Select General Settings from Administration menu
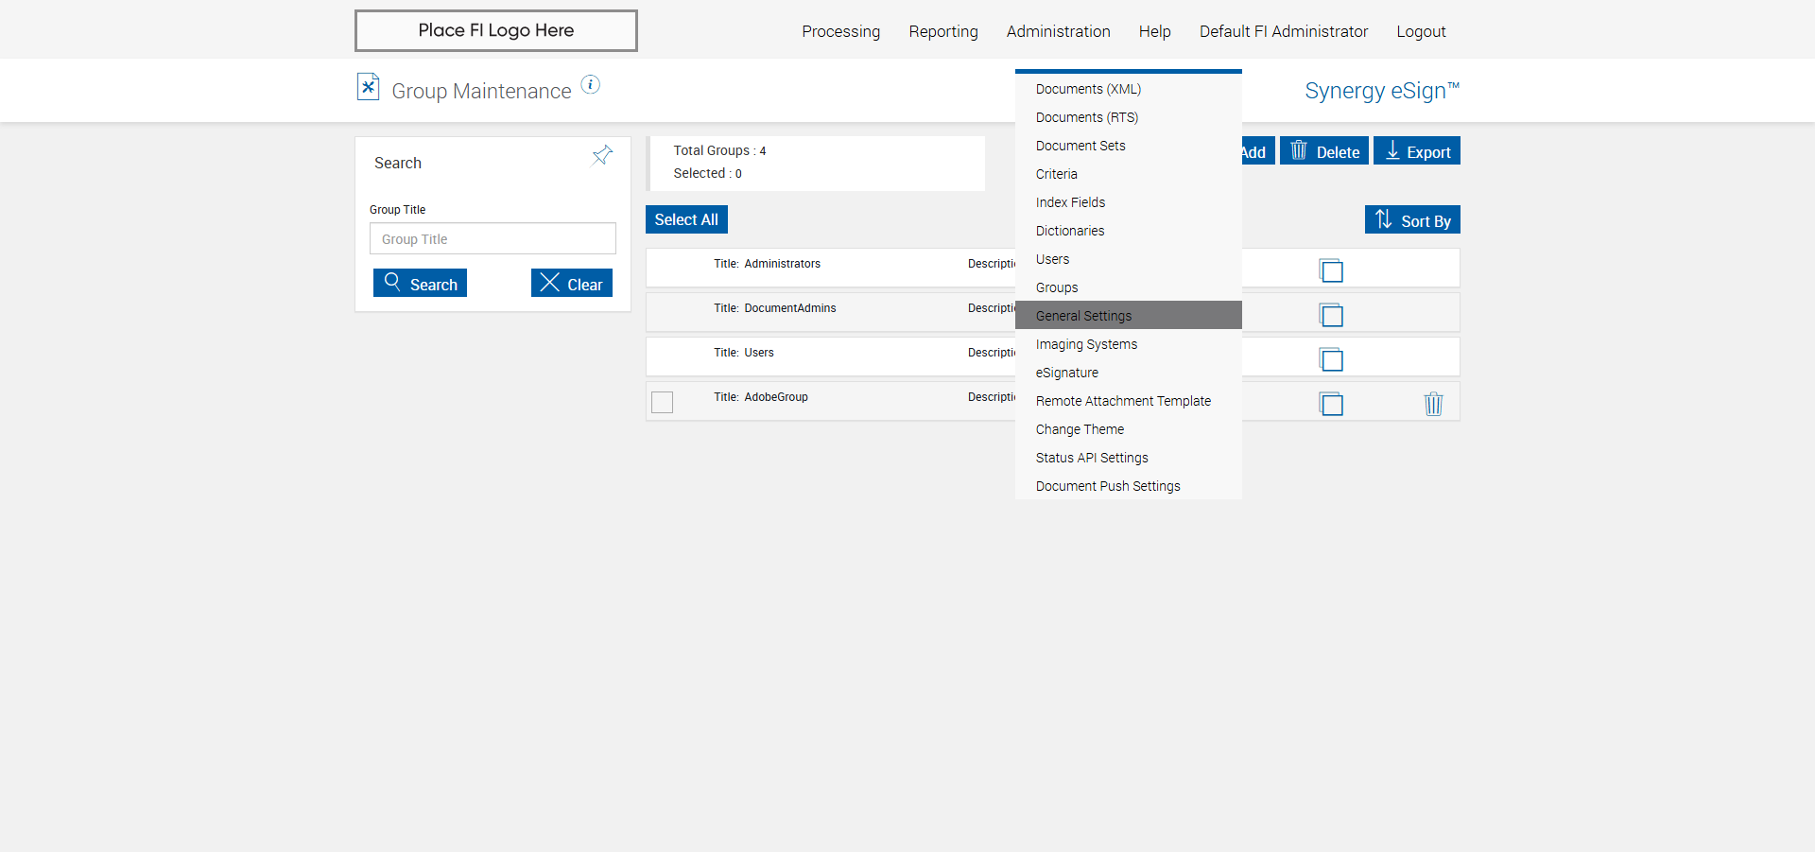Screen dimensions: 1815x852 coord(1083,316)
